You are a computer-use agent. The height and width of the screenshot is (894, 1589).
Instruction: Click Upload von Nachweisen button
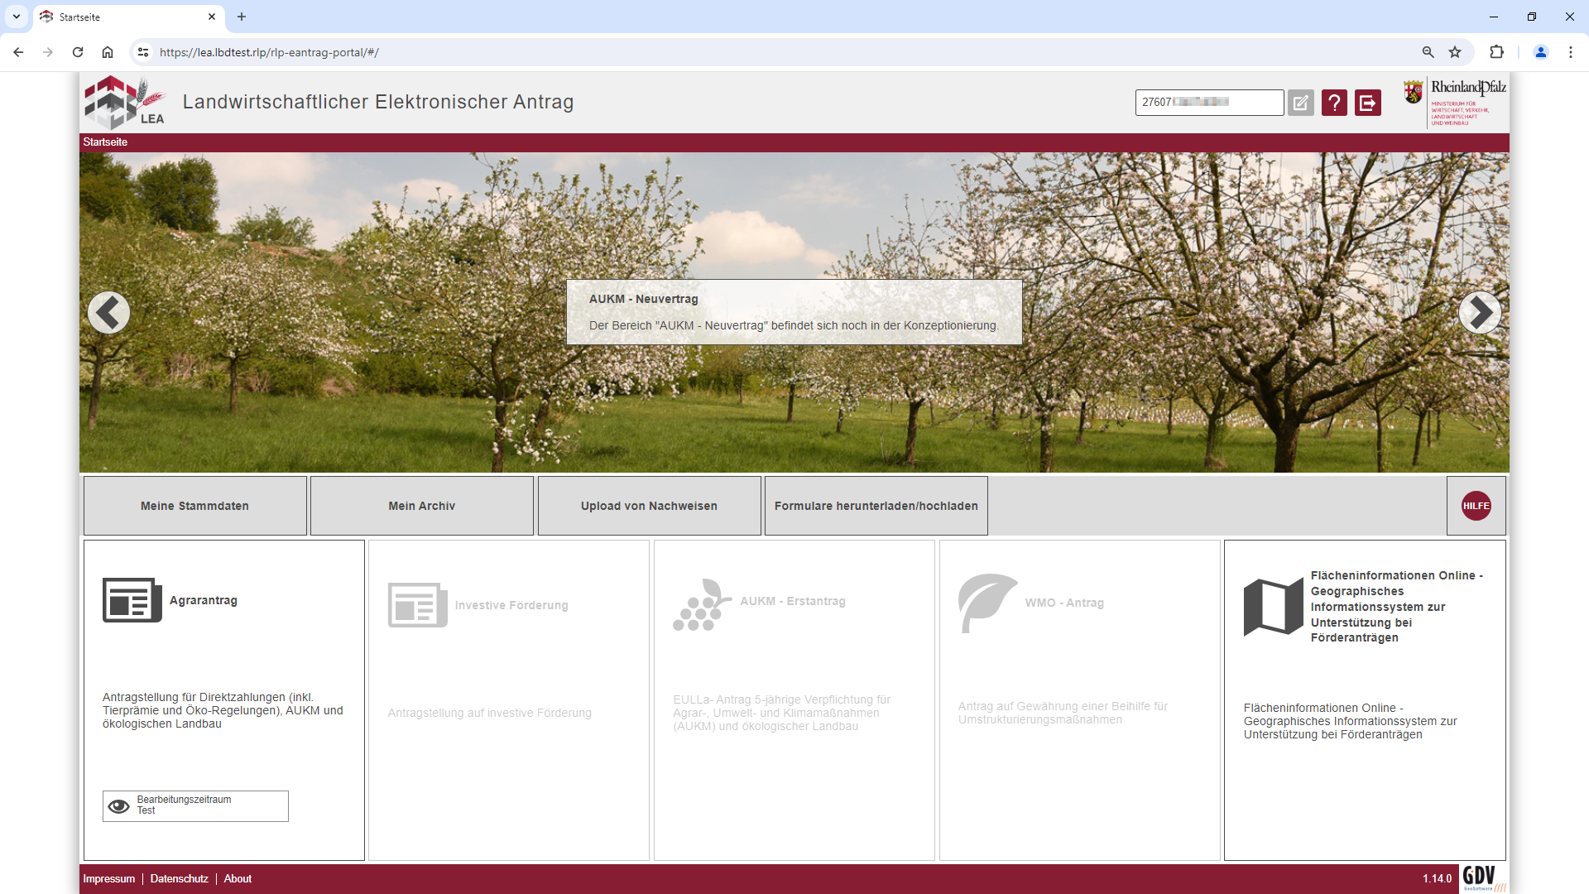(649, 506)
